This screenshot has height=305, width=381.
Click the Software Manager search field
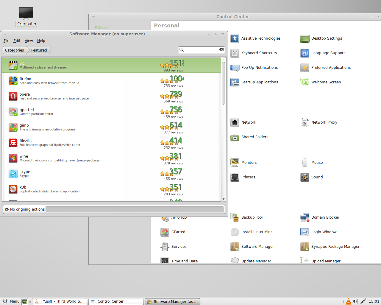201,50
